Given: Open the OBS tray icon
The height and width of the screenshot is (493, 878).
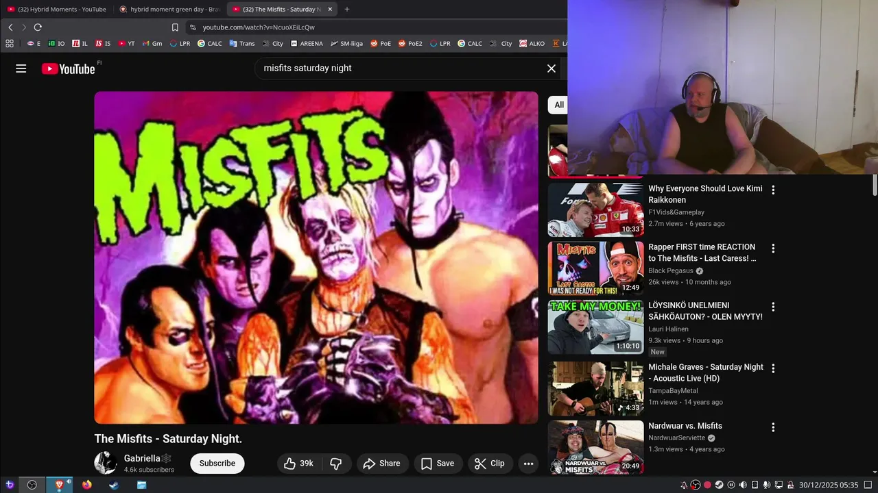Looking at the screenshot, I should point(696,485).
